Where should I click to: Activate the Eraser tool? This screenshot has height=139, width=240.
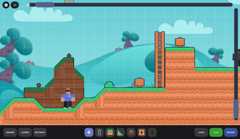click(10, 132)
